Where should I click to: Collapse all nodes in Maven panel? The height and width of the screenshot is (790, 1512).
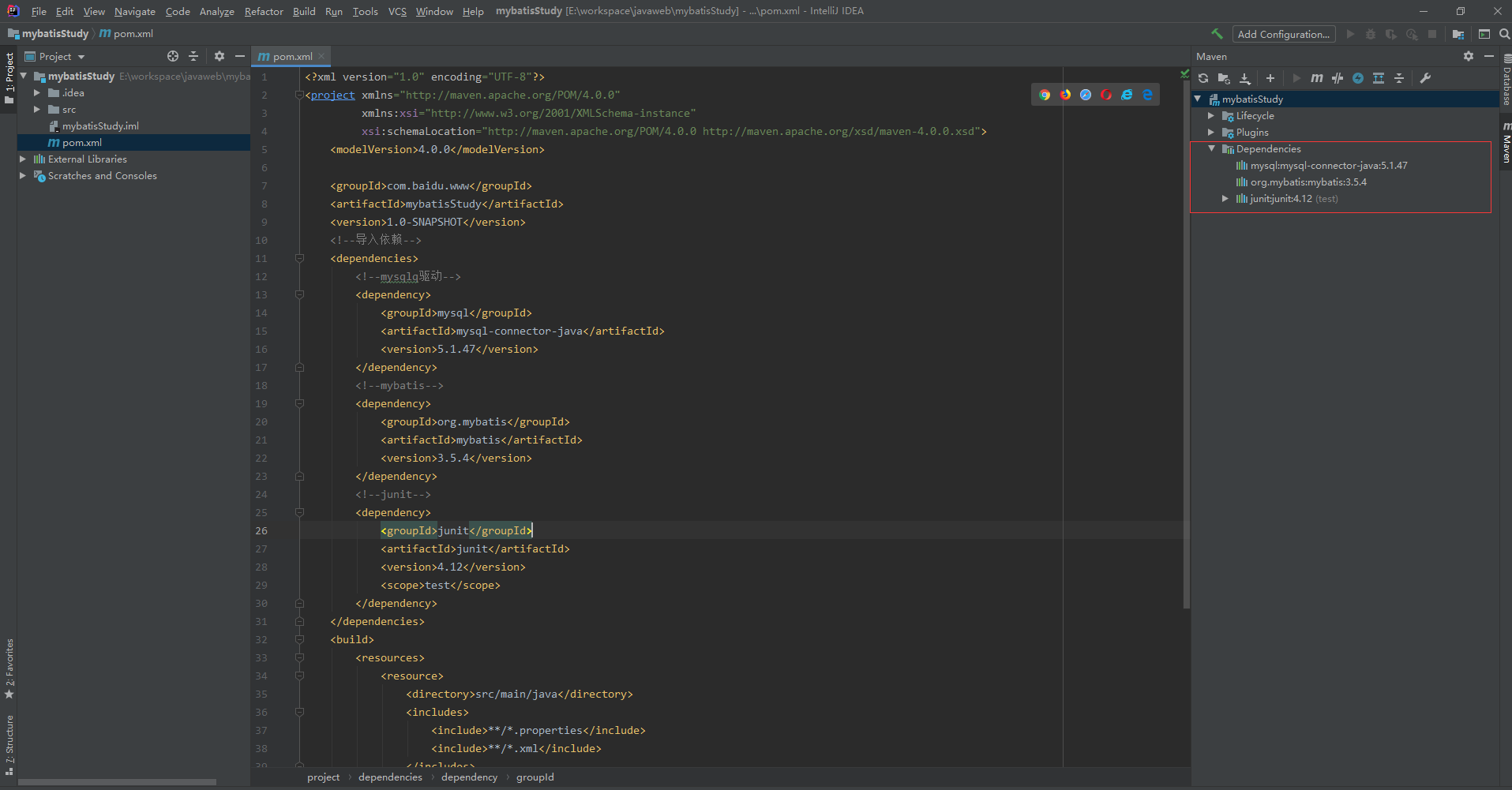coord(1399,78)
